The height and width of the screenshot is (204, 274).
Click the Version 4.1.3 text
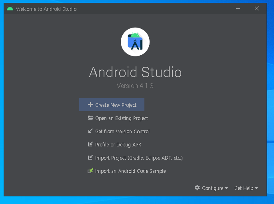[x=135, y=86]
